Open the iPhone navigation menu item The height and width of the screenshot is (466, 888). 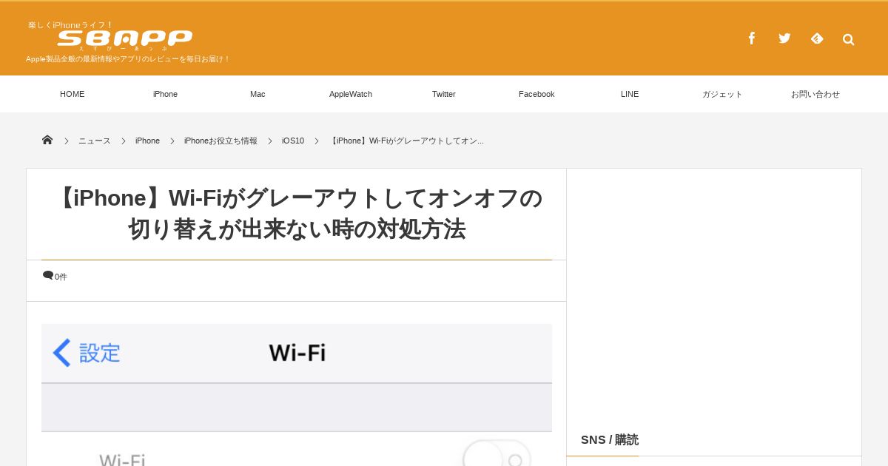(165, 94)
